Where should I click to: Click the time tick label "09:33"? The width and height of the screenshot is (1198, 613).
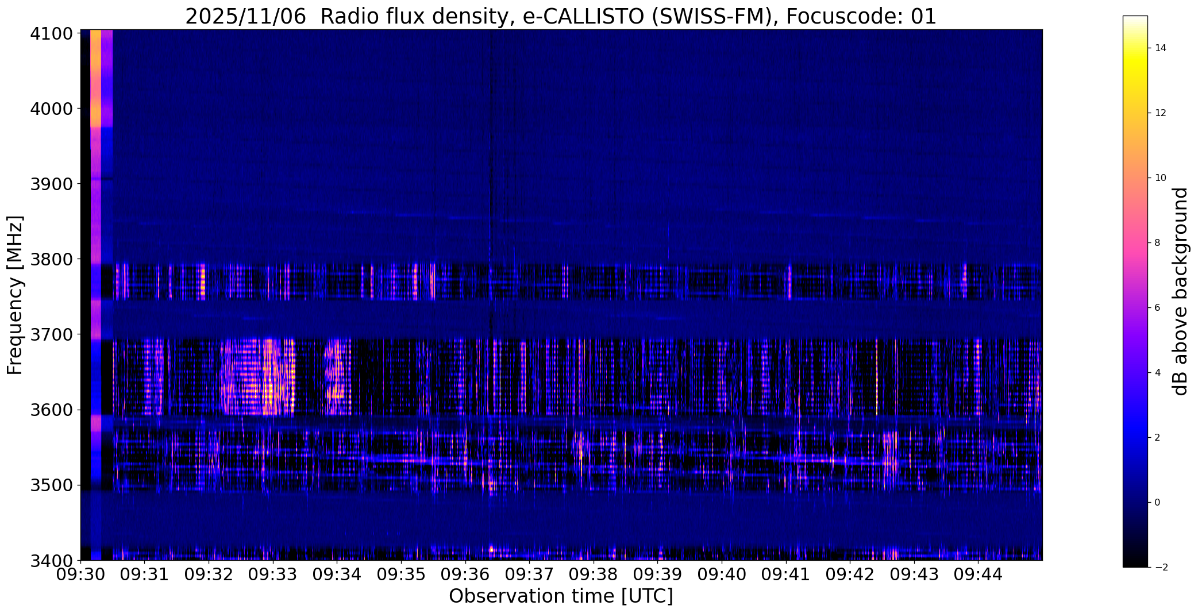[273, 575]
